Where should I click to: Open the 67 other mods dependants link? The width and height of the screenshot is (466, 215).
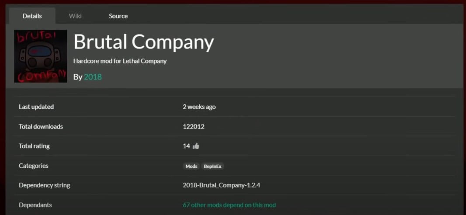pyautogui.click(x=229, y=205)
